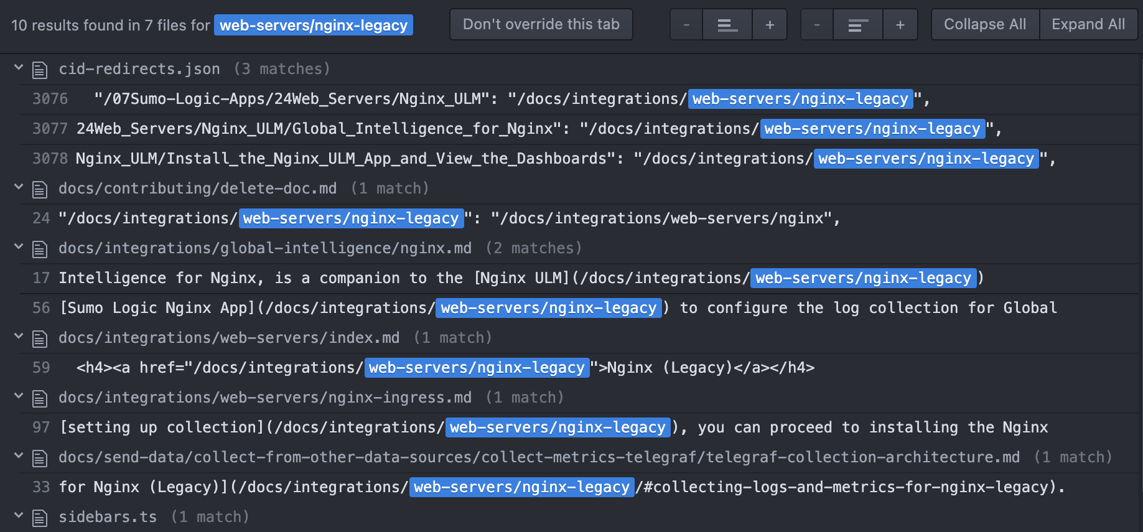This screenshot has height=532, width=1143.
Task: Click the file icon beside cid-redirects.json
Action: (x=40, y=70)
